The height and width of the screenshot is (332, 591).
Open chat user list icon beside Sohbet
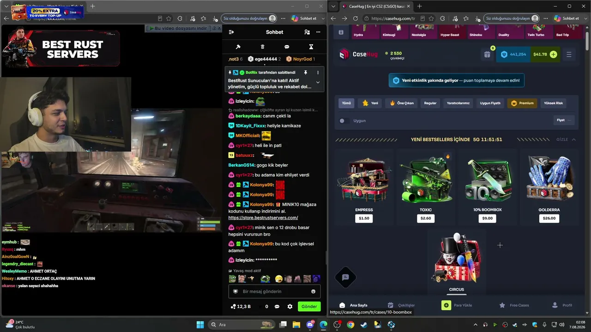[307, 32]
